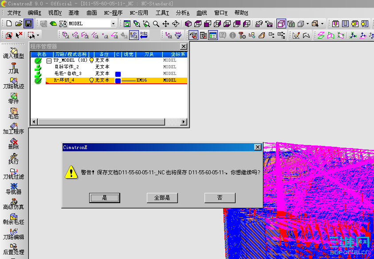Click the Save floppy disk icon
Image resolution: width=374 pixels, height=259 pixels.
click(28, 24)
